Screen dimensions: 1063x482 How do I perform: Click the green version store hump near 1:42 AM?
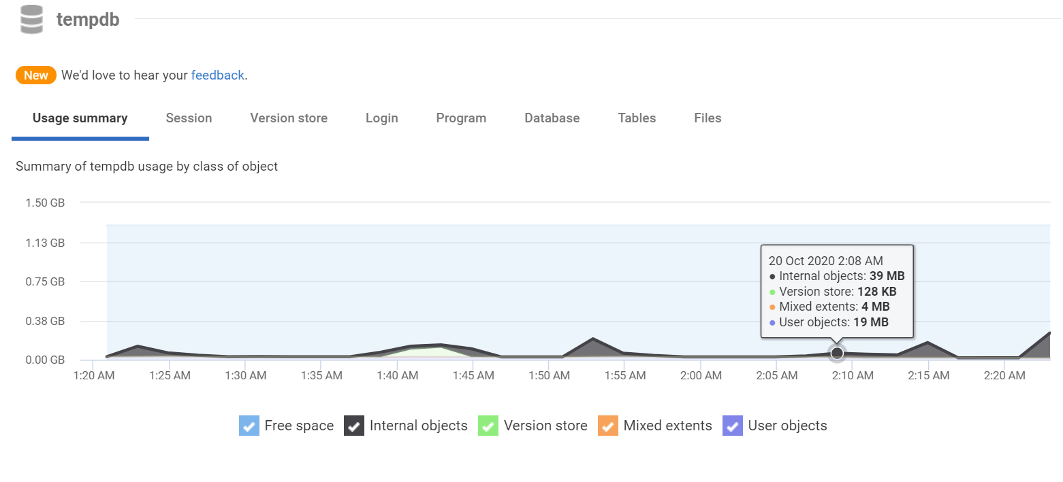(429, 350)
